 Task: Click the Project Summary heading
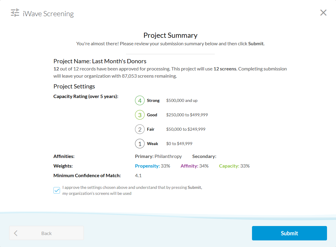coord(170,35)
